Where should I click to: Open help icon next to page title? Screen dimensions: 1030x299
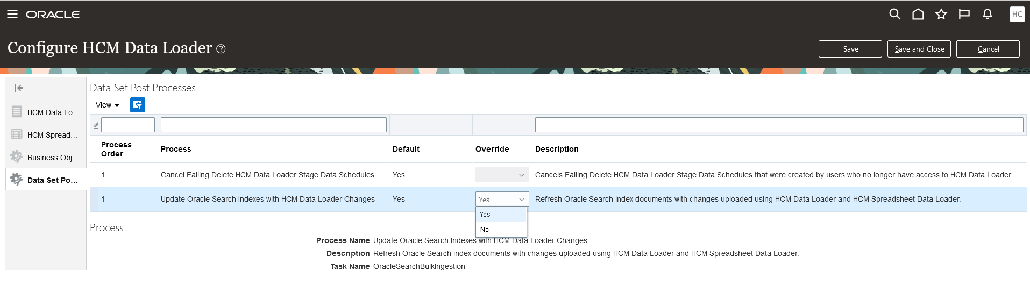(x=221, y=49)
